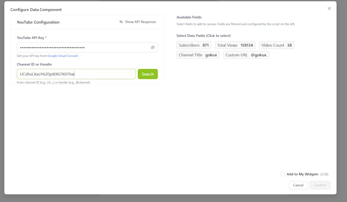Select the Channel Title gokux field
The width and height of the screenshot is (347, 202).
pos(198,55)
